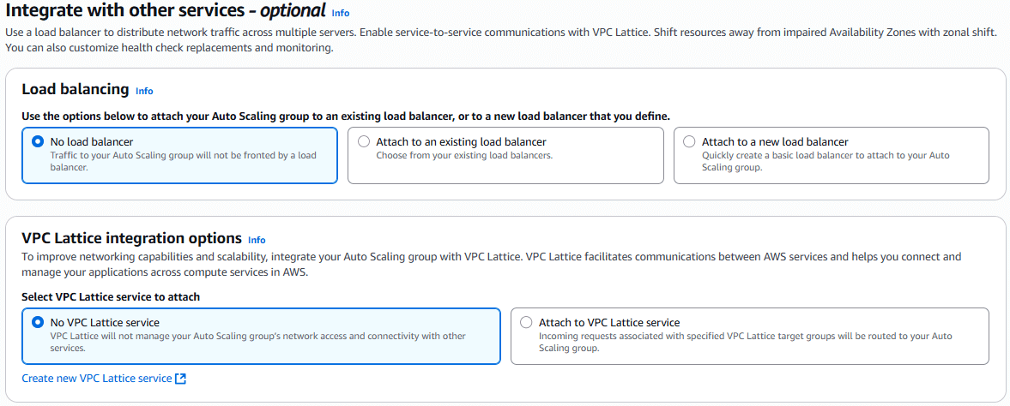Viewport: 1010px width, 406px height.
Task: Select Attach to a new load balancer option
Action: (x=689, y=141)
